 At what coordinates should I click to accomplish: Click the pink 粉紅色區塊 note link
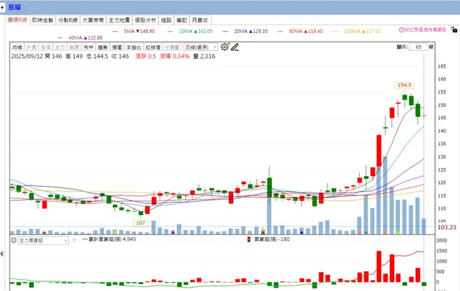(x=425, y=30)
